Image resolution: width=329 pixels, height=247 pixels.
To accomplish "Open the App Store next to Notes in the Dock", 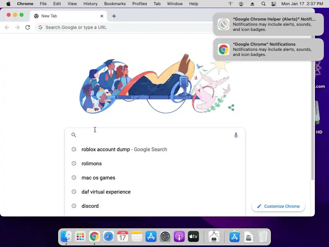I will point(151,236).
